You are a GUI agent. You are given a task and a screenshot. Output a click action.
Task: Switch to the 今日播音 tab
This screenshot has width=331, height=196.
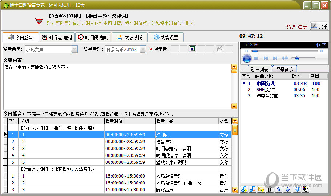(x=21, y=37)
